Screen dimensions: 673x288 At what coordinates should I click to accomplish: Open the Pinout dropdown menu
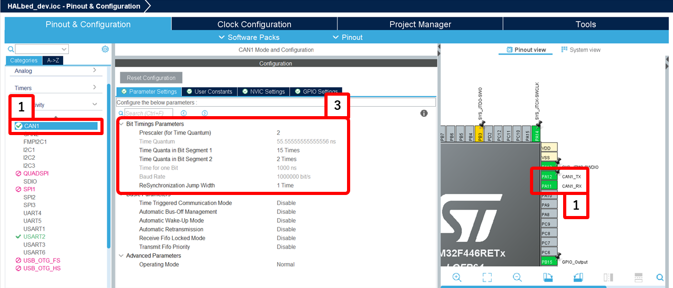coord(348,37)
